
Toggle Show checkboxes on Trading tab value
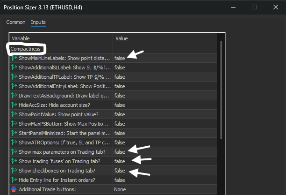[120, 171]
